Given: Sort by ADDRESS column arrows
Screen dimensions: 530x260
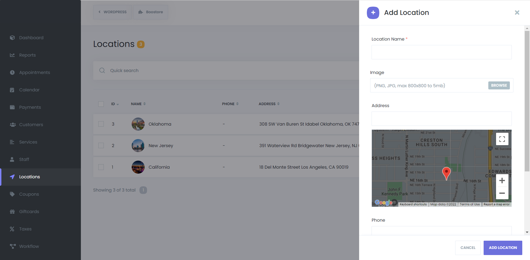Looking at the screenshot, I should point(278,104).
